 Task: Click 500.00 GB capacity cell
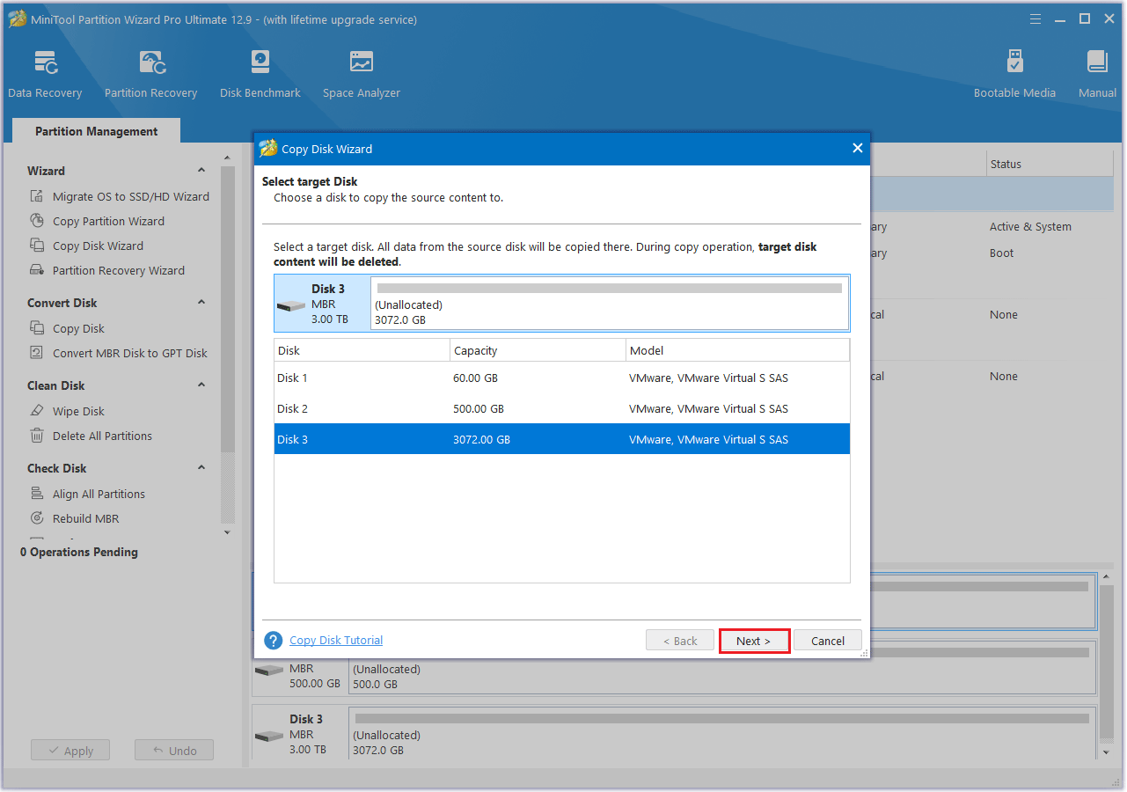tap(479, 408)
